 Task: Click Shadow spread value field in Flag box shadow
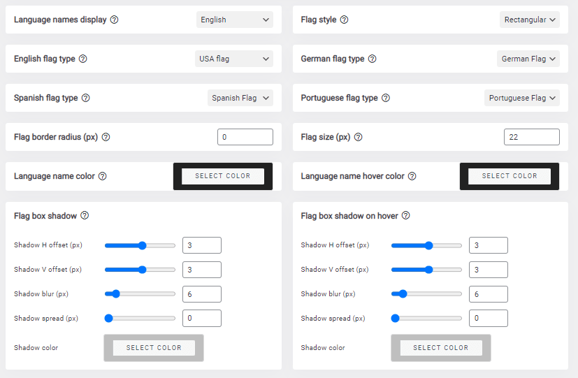click(202, 319)
